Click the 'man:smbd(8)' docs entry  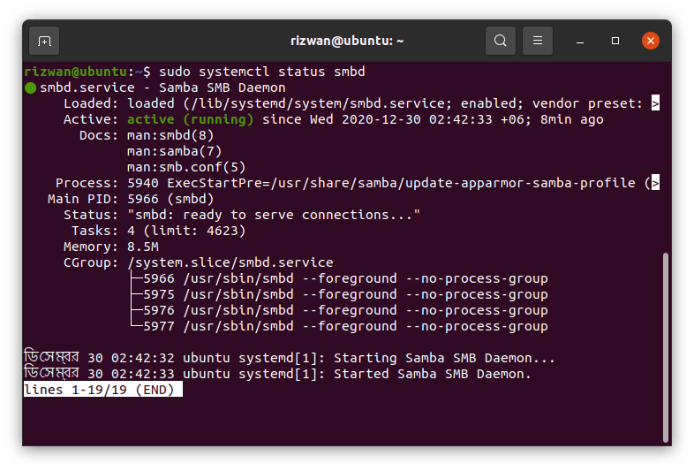click(170, 135)
